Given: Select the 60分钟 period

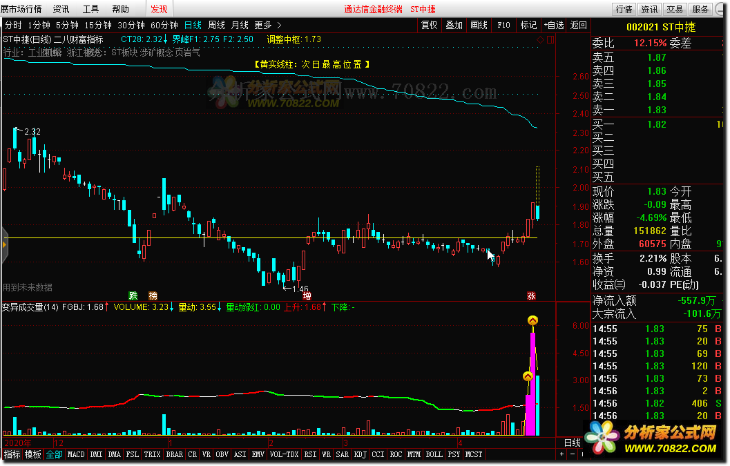Looking at the screenshot, I should coord(164,25).
